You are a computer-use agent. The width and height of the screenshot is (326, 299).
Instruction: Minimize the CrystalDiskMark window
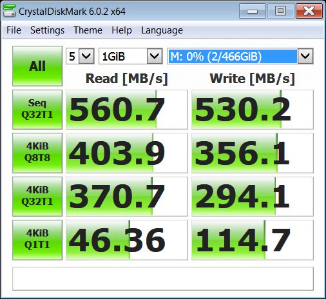pyautogui.click(x=253, y=11)
